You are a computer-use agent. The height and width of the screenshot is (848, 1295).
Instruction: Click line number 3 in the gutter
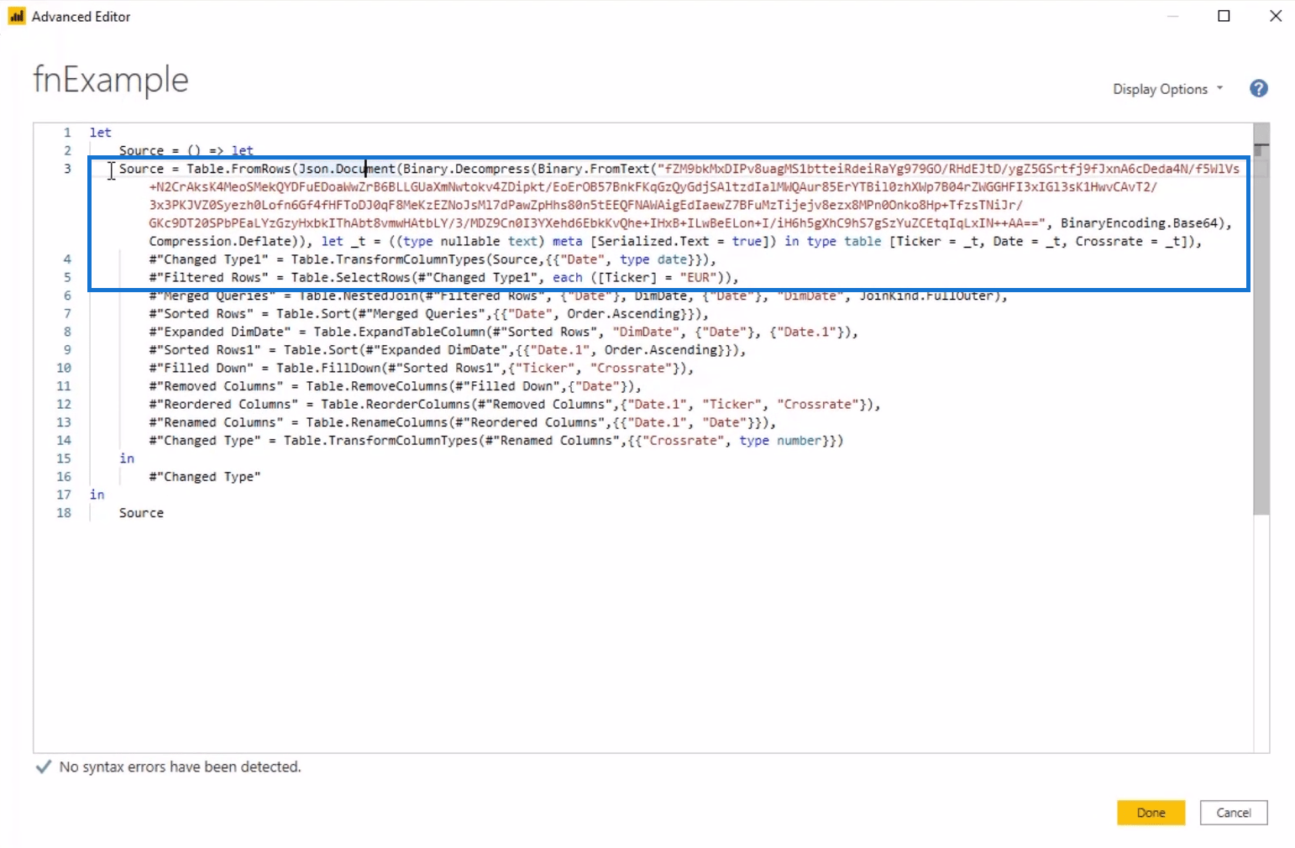tap(67, 169)
